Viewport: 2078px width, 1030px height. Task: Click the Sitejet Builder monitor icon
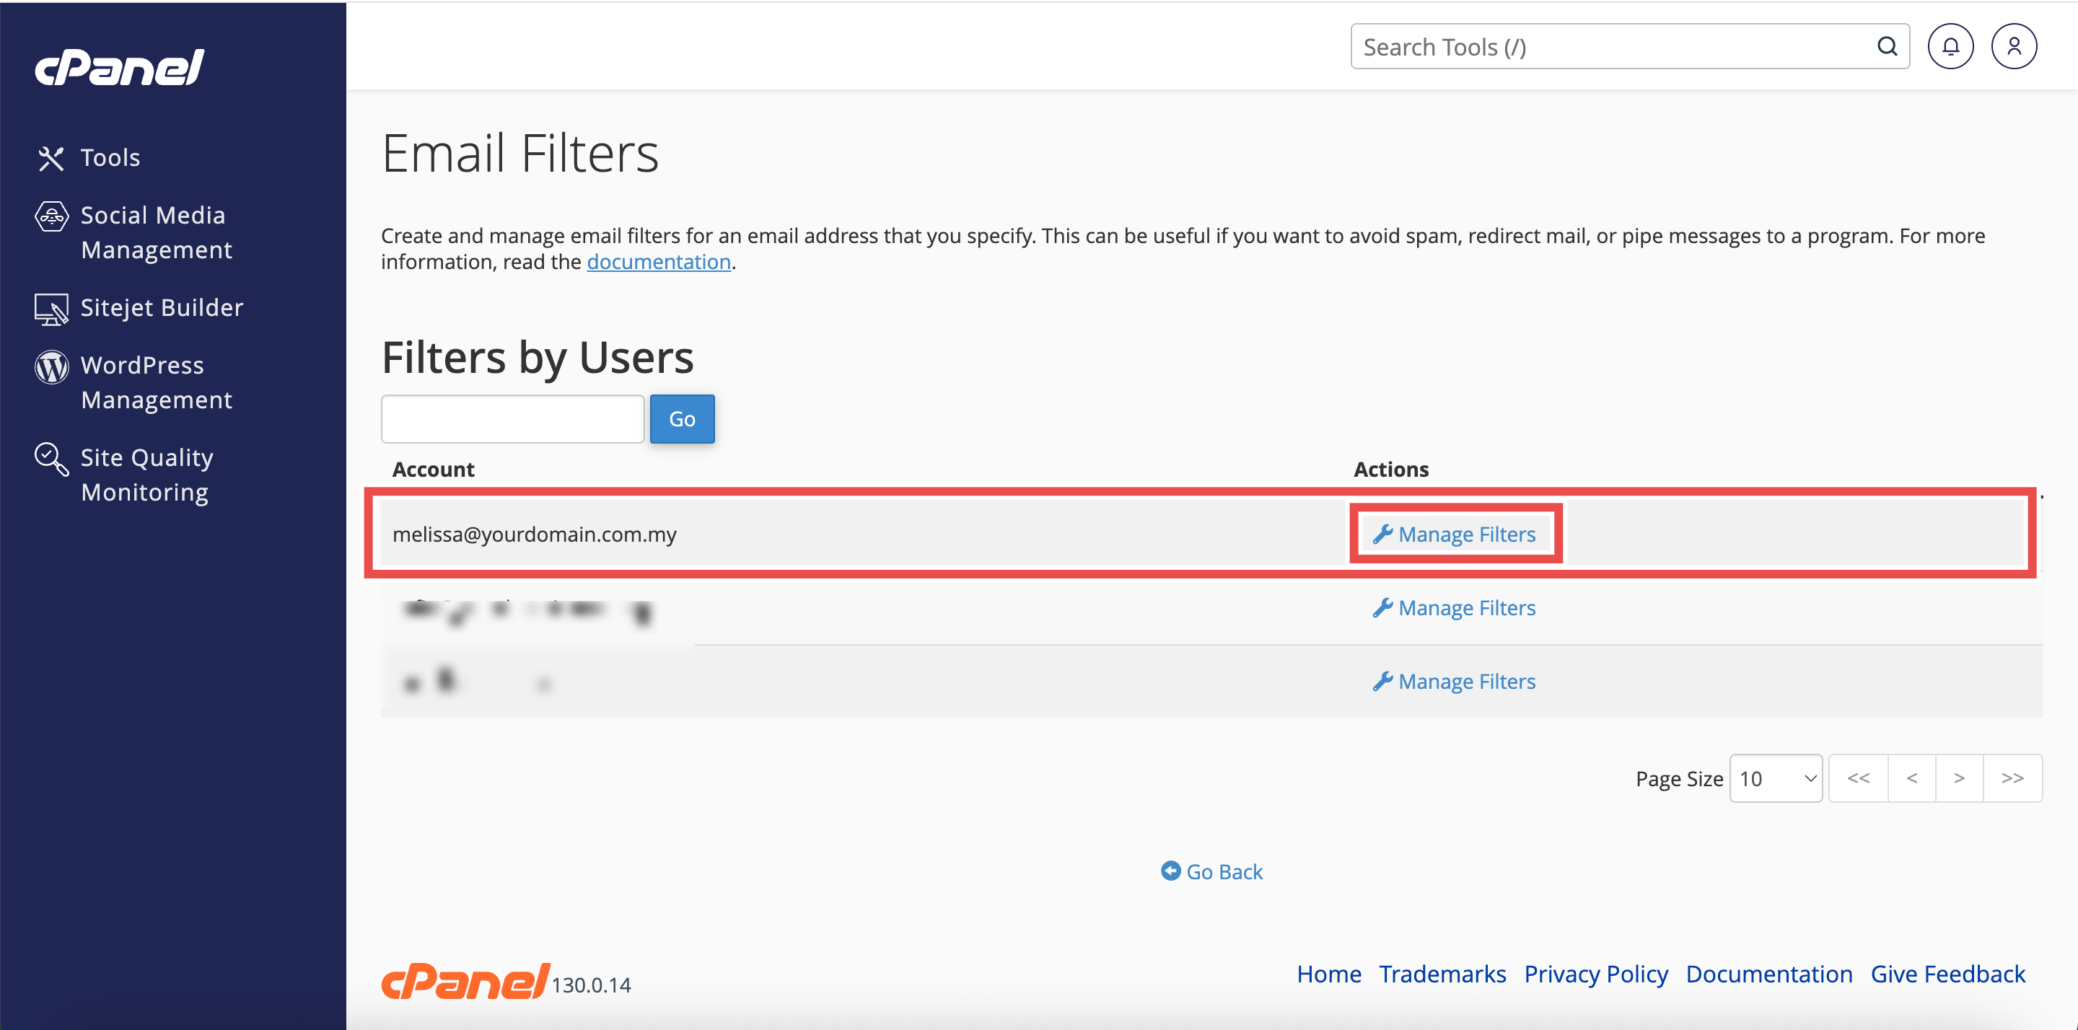(51, 309)
